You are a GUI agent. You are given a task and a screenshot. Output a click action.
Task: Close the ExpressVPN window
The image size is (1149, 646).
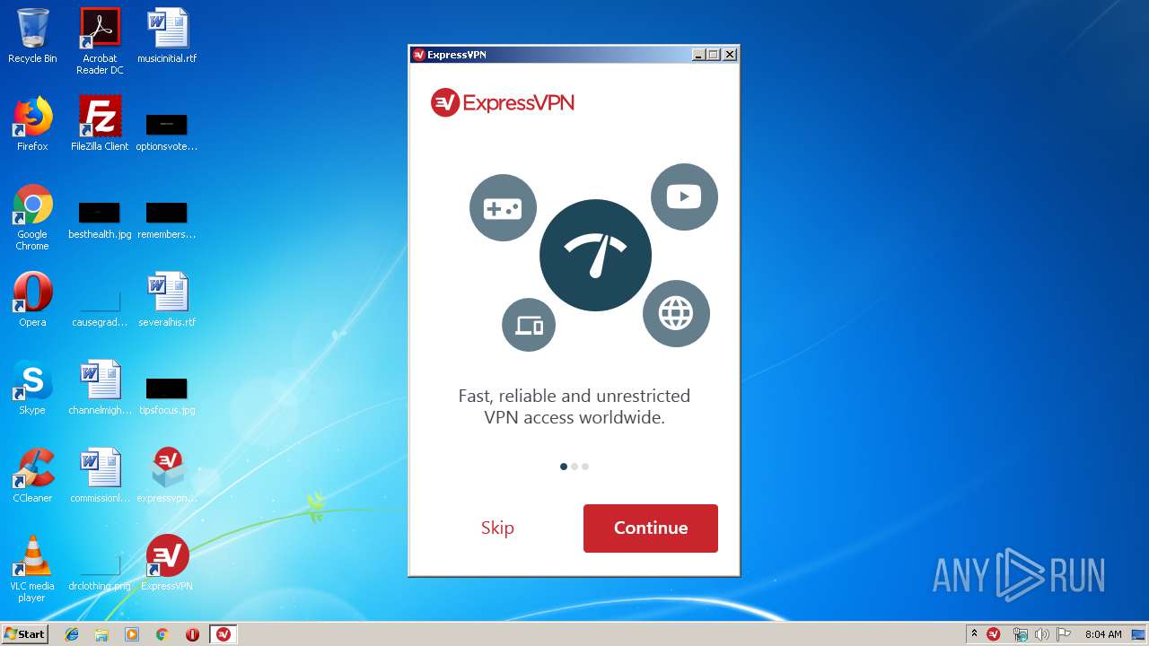[x=730, y=55]
